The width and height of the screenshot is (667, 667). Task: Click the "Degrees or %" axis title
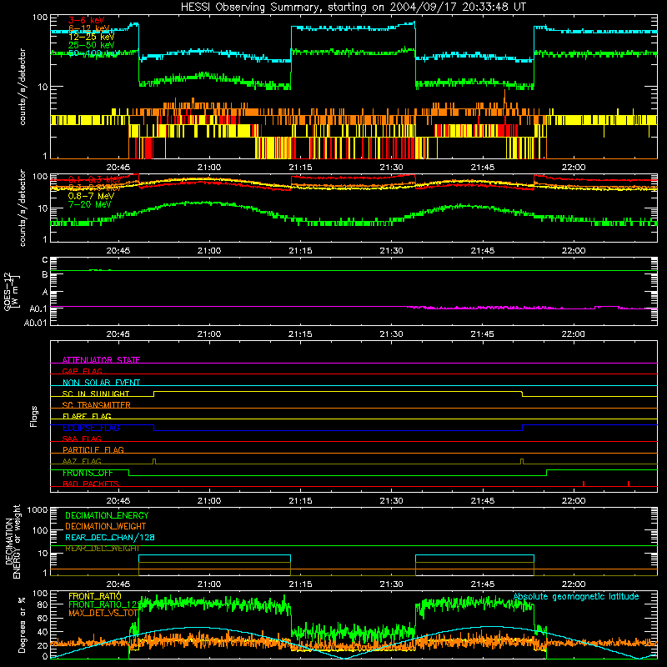[22, 624]
